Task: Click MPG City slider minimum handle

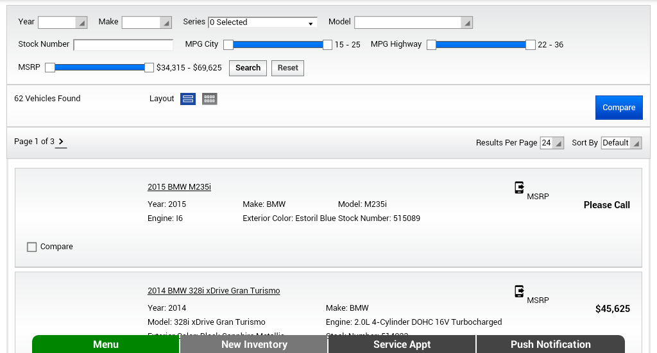Action: tap(228, 45)
